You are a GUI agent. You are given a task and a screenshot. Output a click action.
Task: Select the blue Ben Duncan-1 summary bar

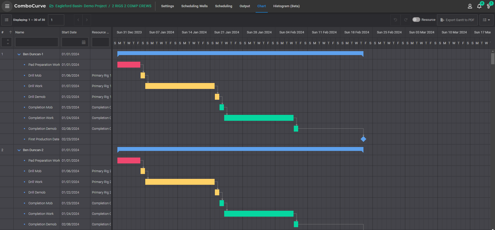(240, 53)
